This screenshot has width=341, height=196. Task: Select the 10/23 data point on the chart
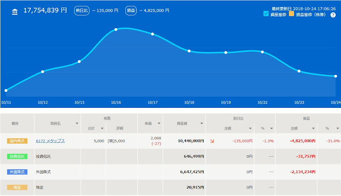click(x=299, y=71)
